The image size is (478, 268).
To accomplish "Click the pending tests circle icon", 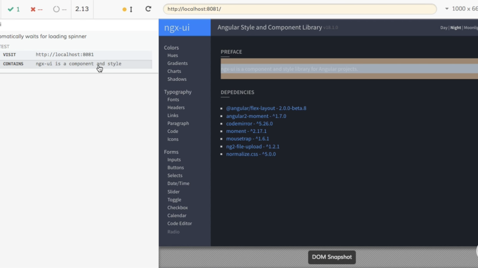I will (x=56, y=9).
